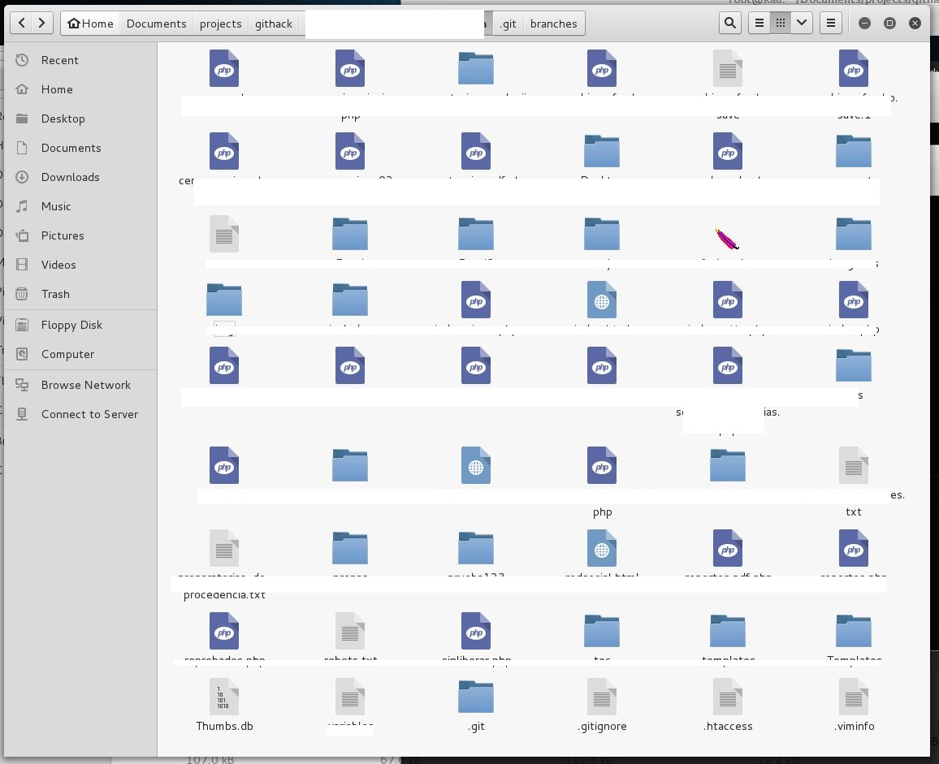Open Trash in the sidebar
The height and width of the screenshot is (764, 939).
[55, 294]
